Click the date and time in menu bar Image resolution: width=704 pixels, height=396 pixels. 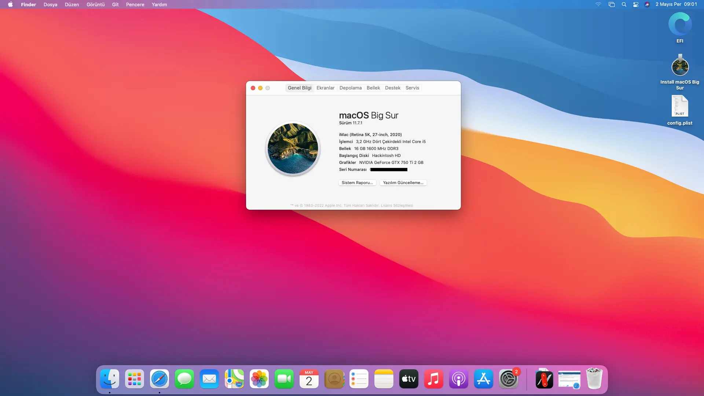(x=676, y=4)
